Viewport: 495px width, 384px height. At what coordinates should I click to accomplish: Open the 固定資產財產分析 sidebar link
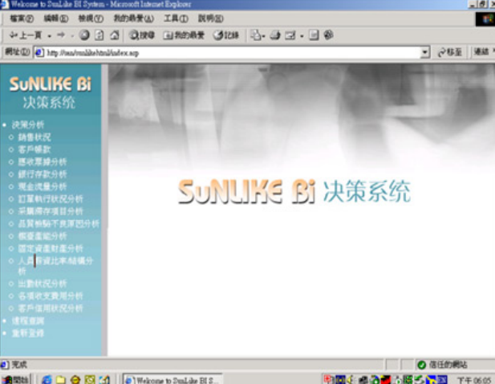[x=51, y=248]
